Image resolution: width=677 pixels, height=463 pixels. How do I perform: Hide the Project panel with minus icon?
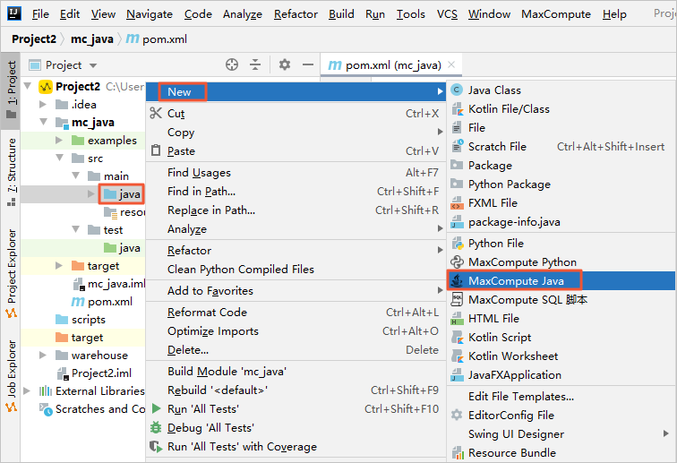pyautogui.click(x=308, y=64)
